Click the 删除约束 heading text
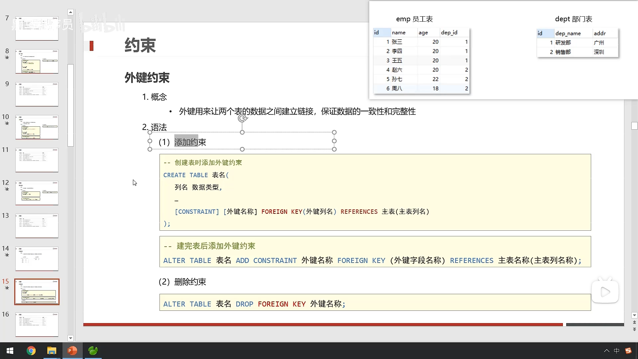This screenshot has height=359, width=638. [x=190, y=282]
